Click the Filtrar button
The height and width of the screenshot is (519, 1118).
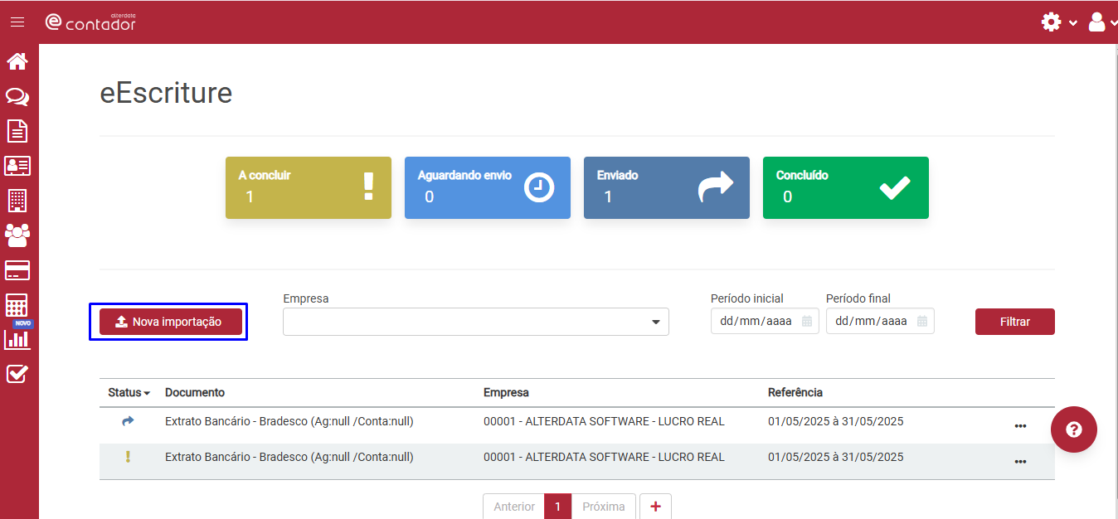(1014, 322)
